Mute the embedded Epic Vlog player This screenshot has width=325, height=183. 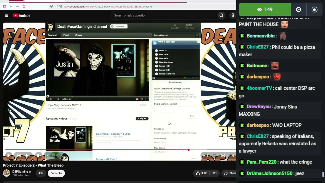(58, 99)
